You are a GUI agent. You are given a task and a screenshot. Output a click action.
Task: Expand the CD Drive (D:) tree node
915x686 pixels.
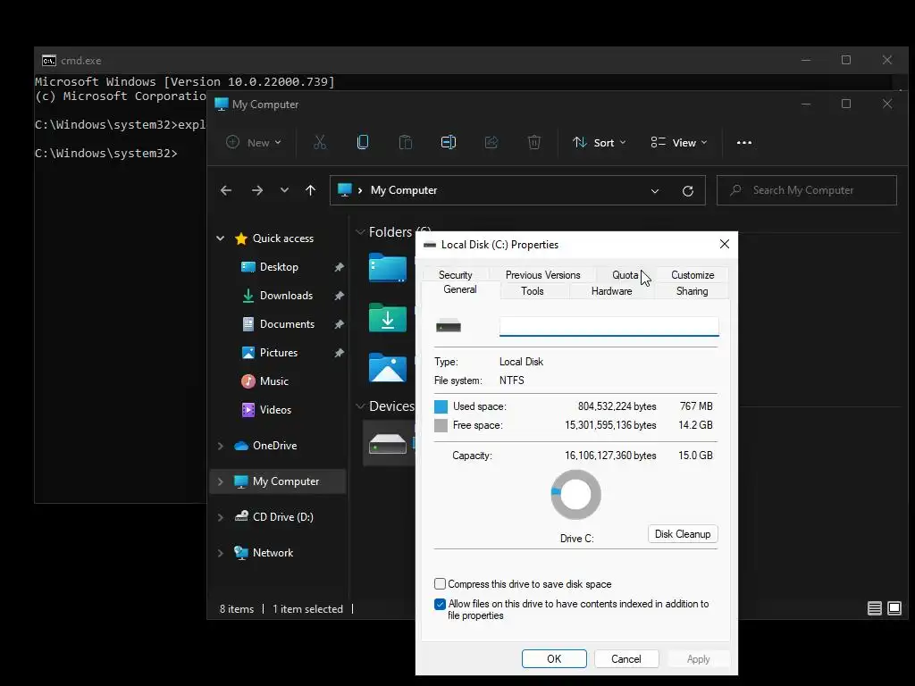point(221,517)
